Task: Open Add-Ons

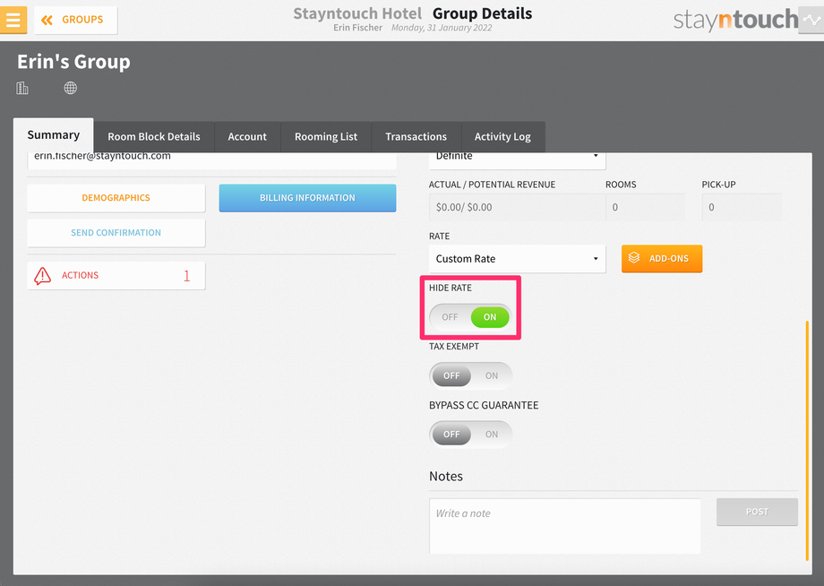Action: point(662,259)
